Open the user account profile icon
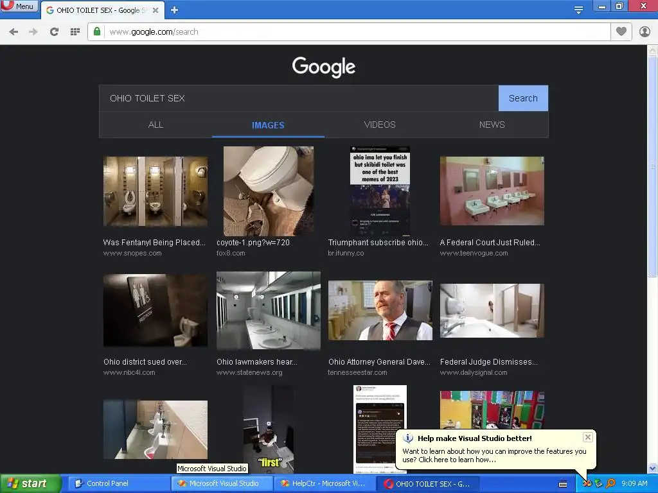The image size is (658, 493). point(645,31)
